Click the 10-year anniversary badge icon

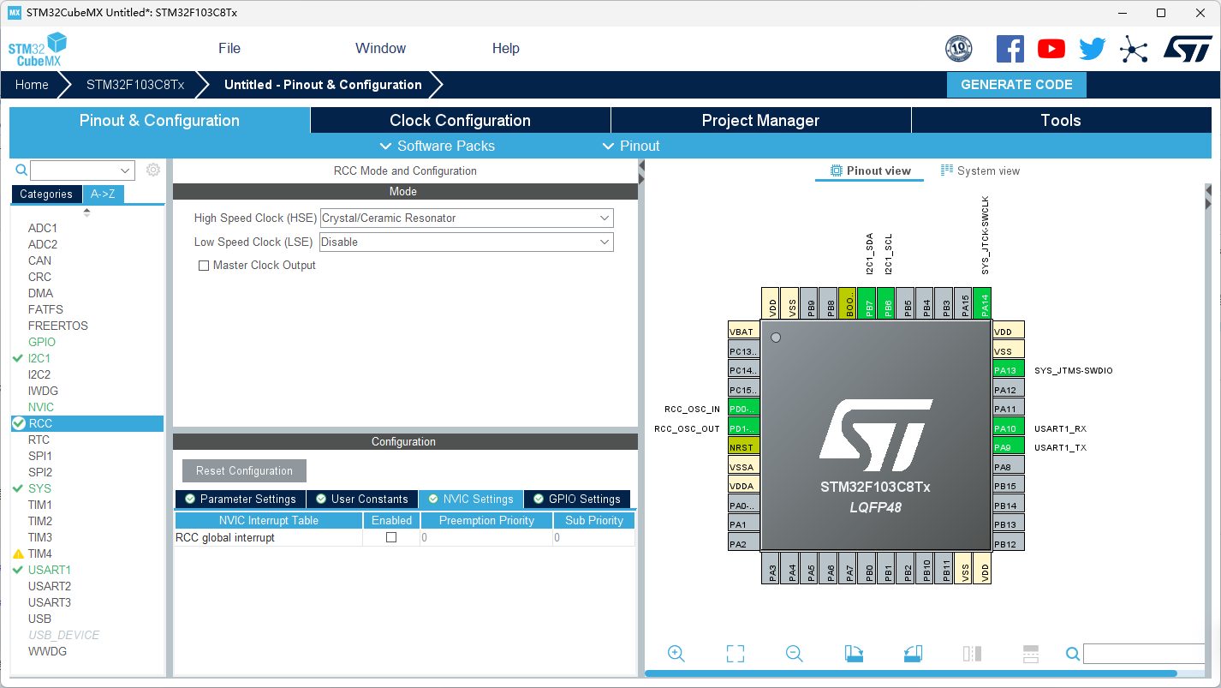tap(959, 49)
